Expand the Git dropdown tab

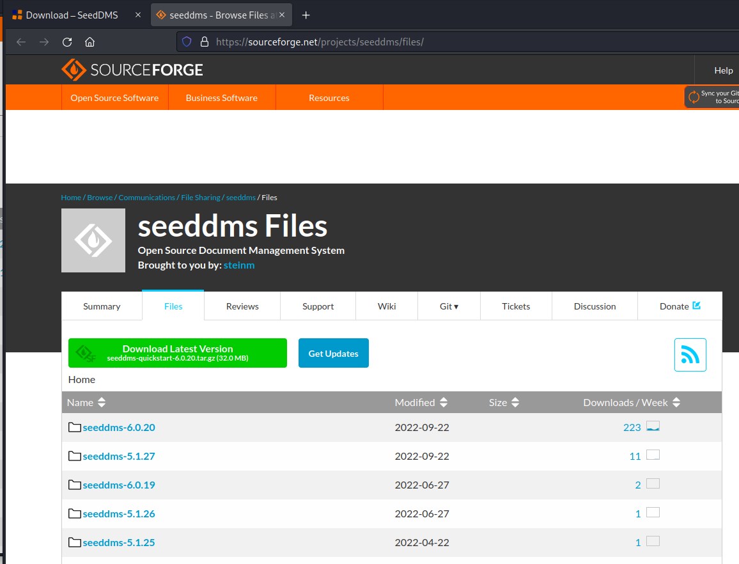coord(449,306)
